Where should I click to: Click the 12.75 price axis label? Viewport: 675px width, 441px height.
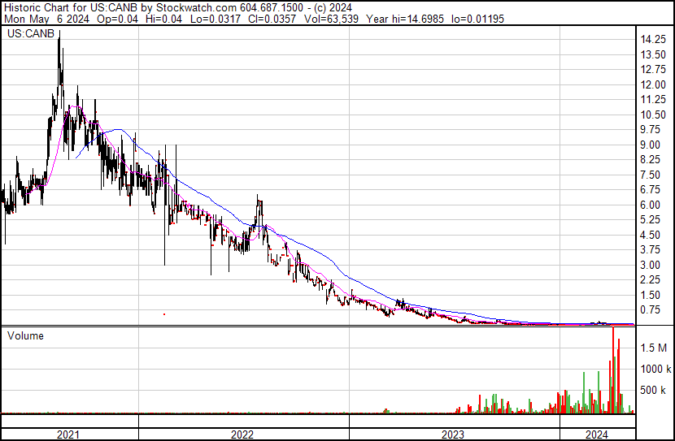coord(653,70)
